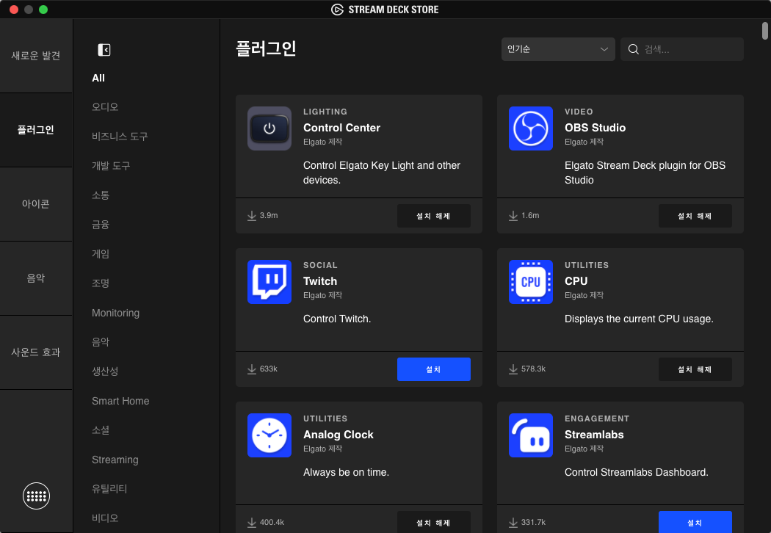Click the download icon beside 3.9m
Image resolution: width=771 pixels, height=533 pixels.
click(252, 216)
